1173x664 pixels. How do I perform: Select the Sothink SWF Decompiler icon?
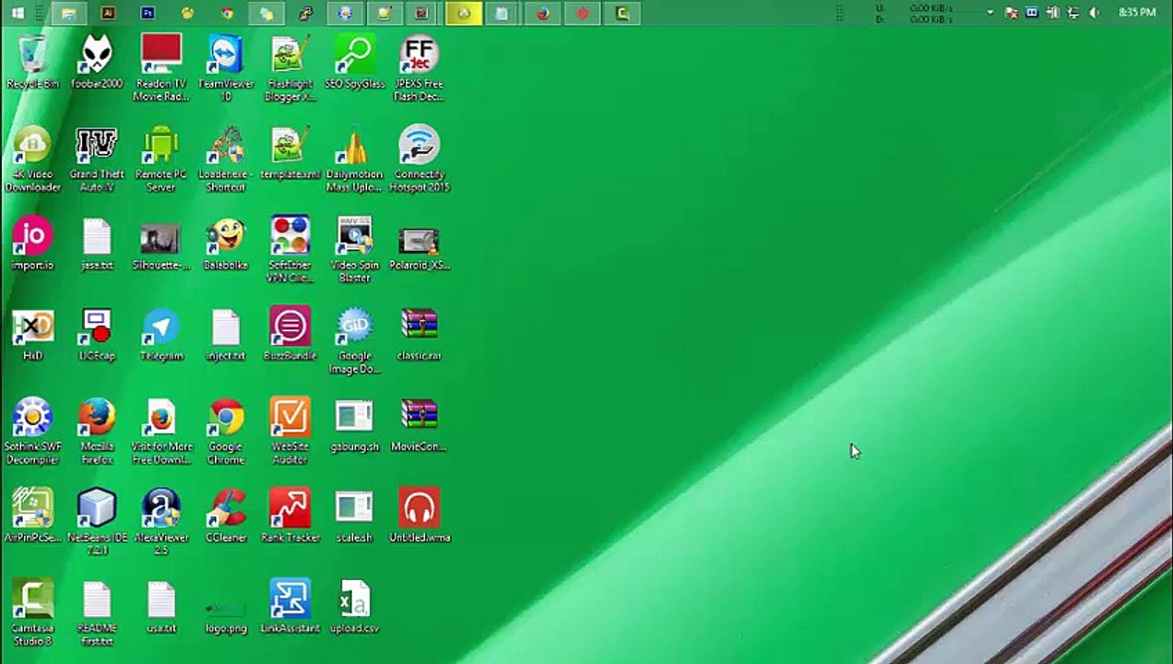coord(32,431)
